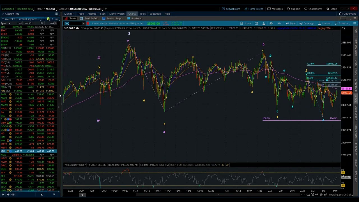Viewport: 359px width, 202px height.
Task: Click the yellow 2 link badge in Watchlist
Action: tap(48, 19)
